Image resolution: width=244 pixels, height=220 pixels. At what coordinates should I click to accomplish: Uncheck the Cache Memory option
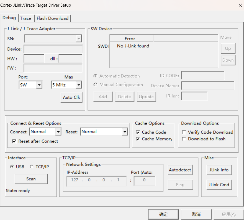click(x=138, y=139)
